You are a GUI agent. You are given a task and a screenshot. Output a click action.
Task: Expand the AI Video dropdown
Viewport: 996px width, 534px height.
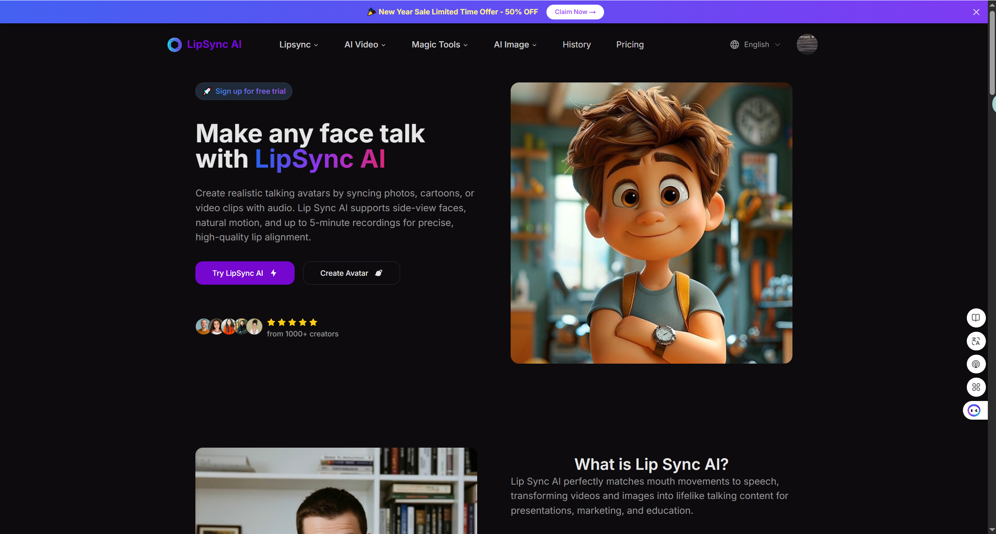(364, 45)
